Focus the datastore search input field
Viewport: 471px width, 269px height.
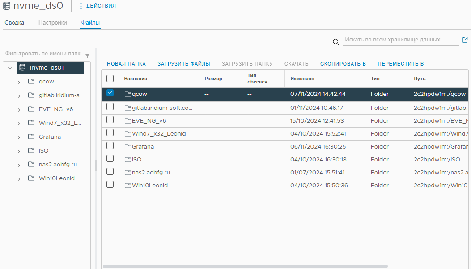(400, 40)
